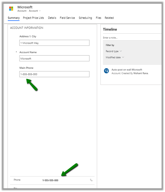The height and width of the screenshot is (192, 165).
Task: Open the Scheduling tab
Action: [85, 18]
